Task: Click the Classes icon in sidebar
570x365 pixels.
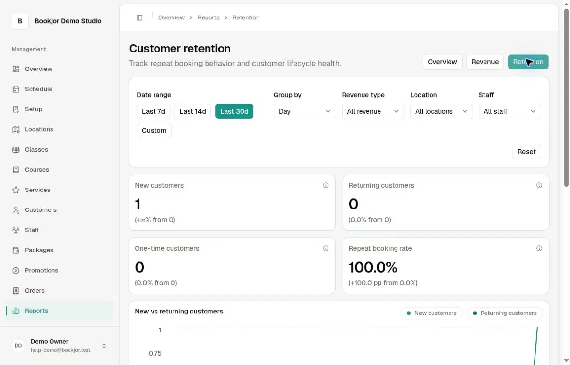Action: pyautogui.click(x=16, y=149)
